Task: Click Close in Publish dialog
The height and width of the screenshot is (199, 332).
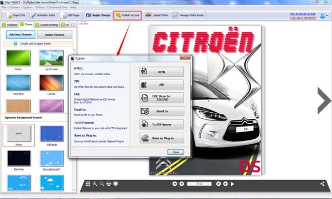Action: click(x=175, y=152)
